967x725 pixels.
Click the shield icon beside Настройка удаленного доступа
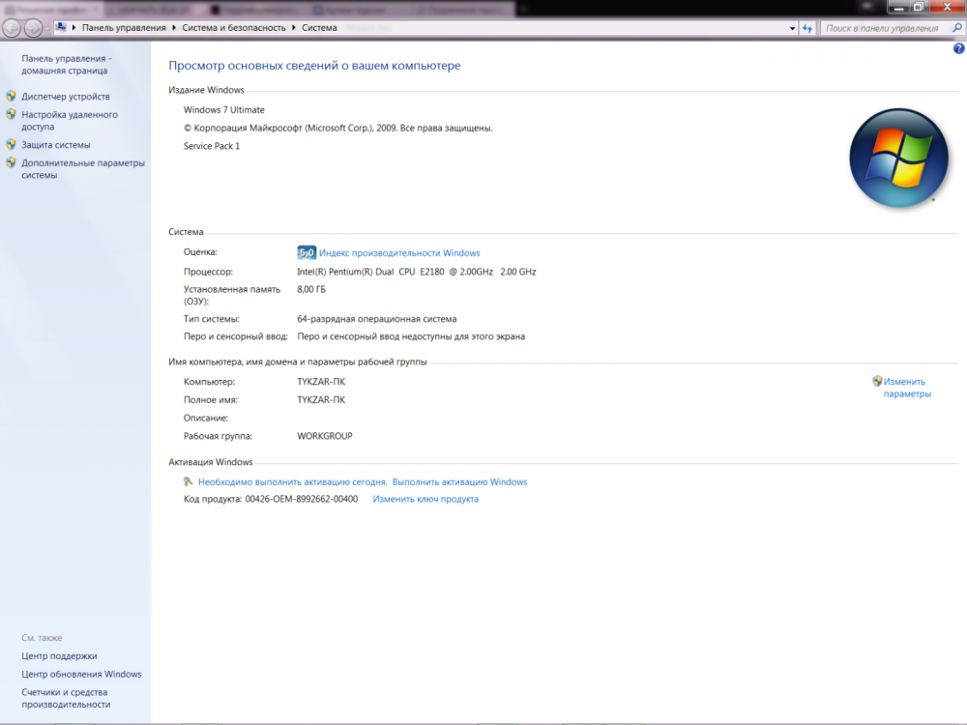[11, 114]
